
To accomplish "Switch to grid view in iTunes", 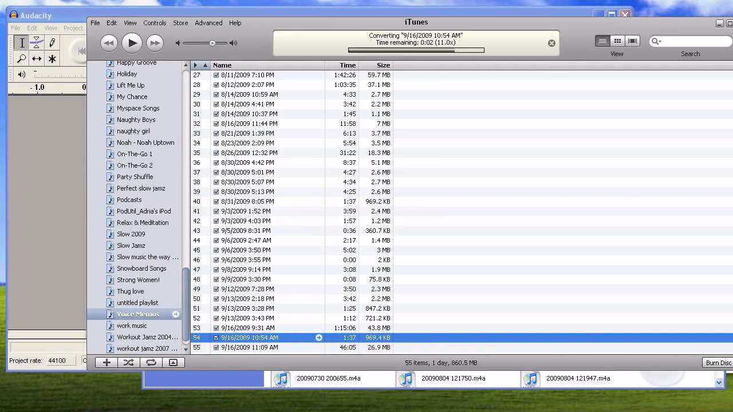I will 617,41.
